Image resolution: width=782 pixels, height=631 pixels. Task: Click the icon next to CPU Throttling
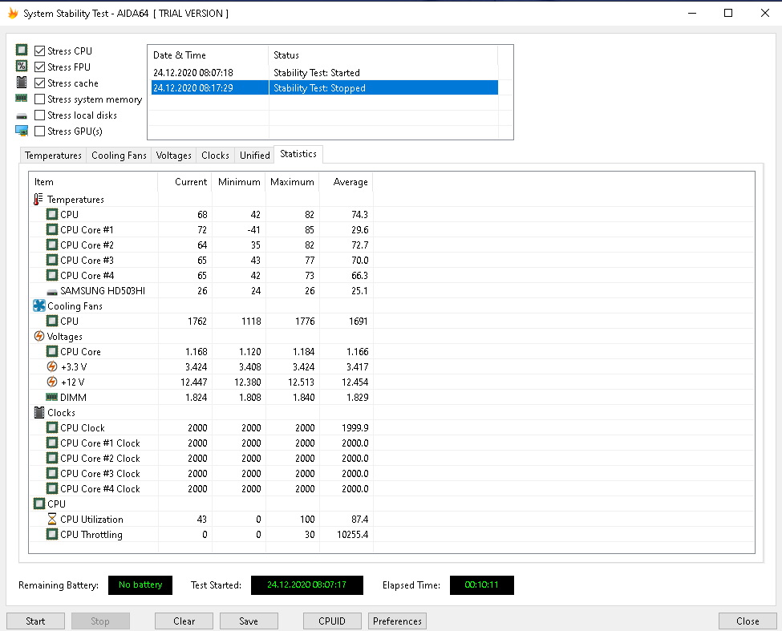pyautogui.click(x=52, y=534)
